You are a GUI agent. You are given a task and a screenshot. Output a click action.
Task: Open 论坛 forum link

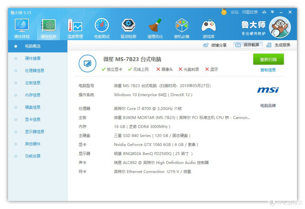pos(235,12)
